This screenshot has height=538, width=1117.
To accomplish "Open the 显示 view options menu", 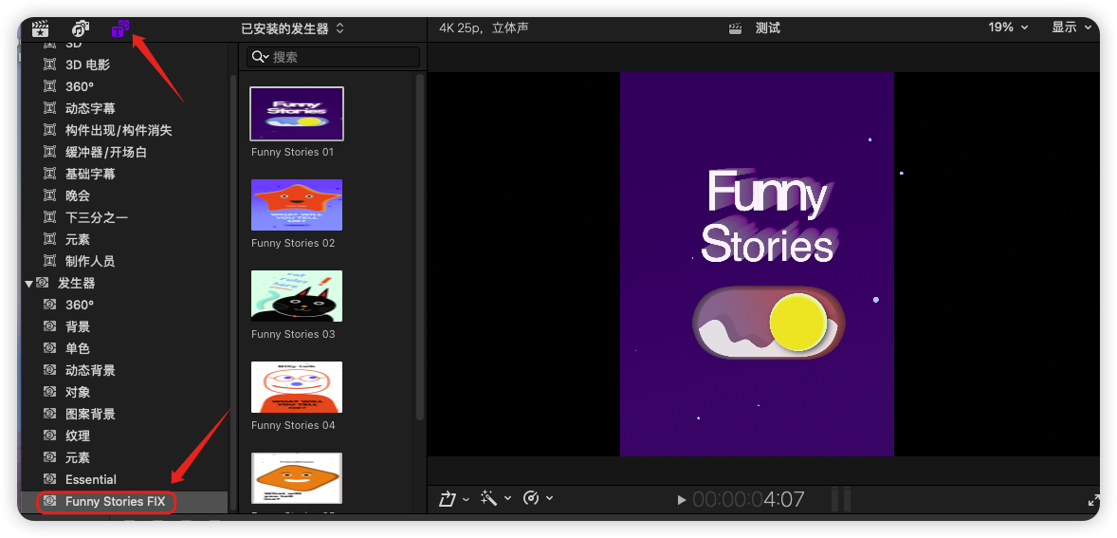I will point(1071,28).
